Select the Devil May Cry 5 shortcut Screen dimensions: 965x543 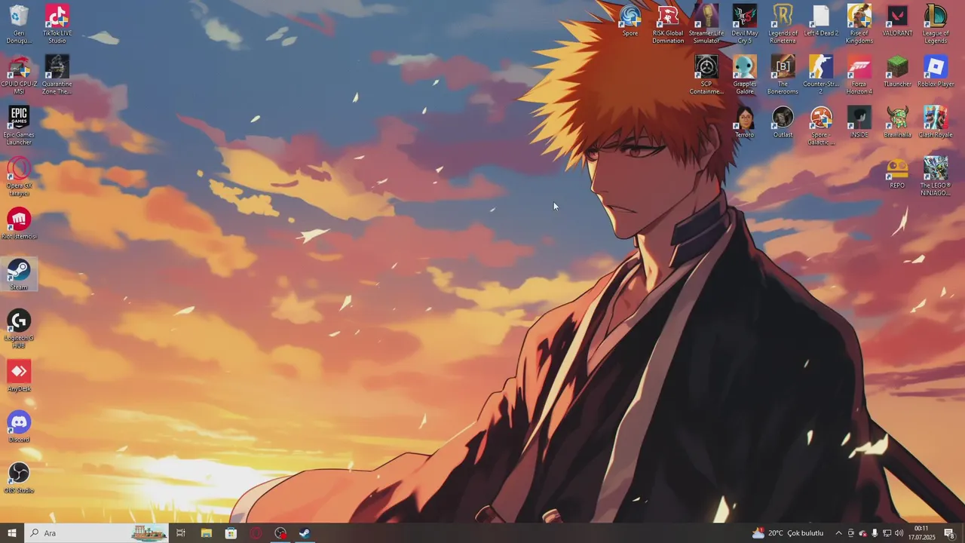[745, 24]
